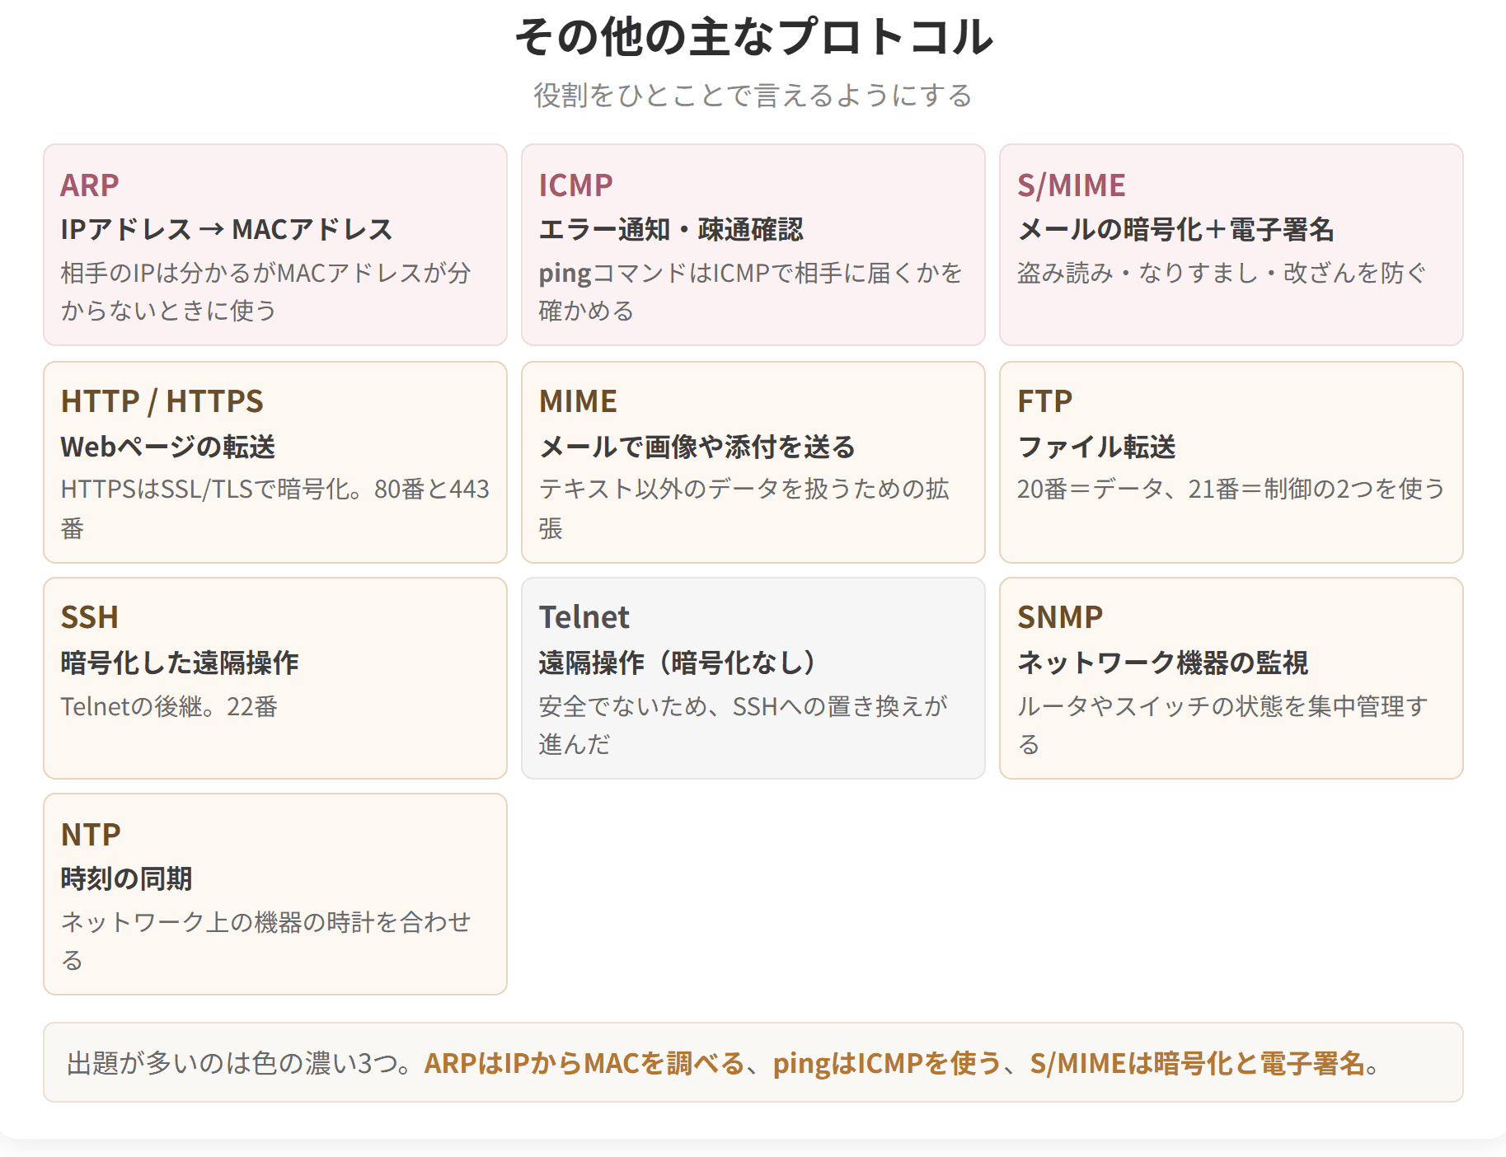Click highlighted pingはICMPを使う text
Viewport: 1506px width, 1157px height.
pyautogui.click(x=886, y=1063)
